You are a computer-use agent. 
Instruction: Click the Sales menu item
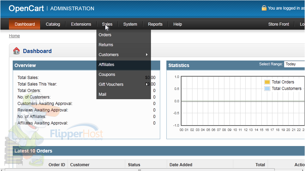(107, 24)
